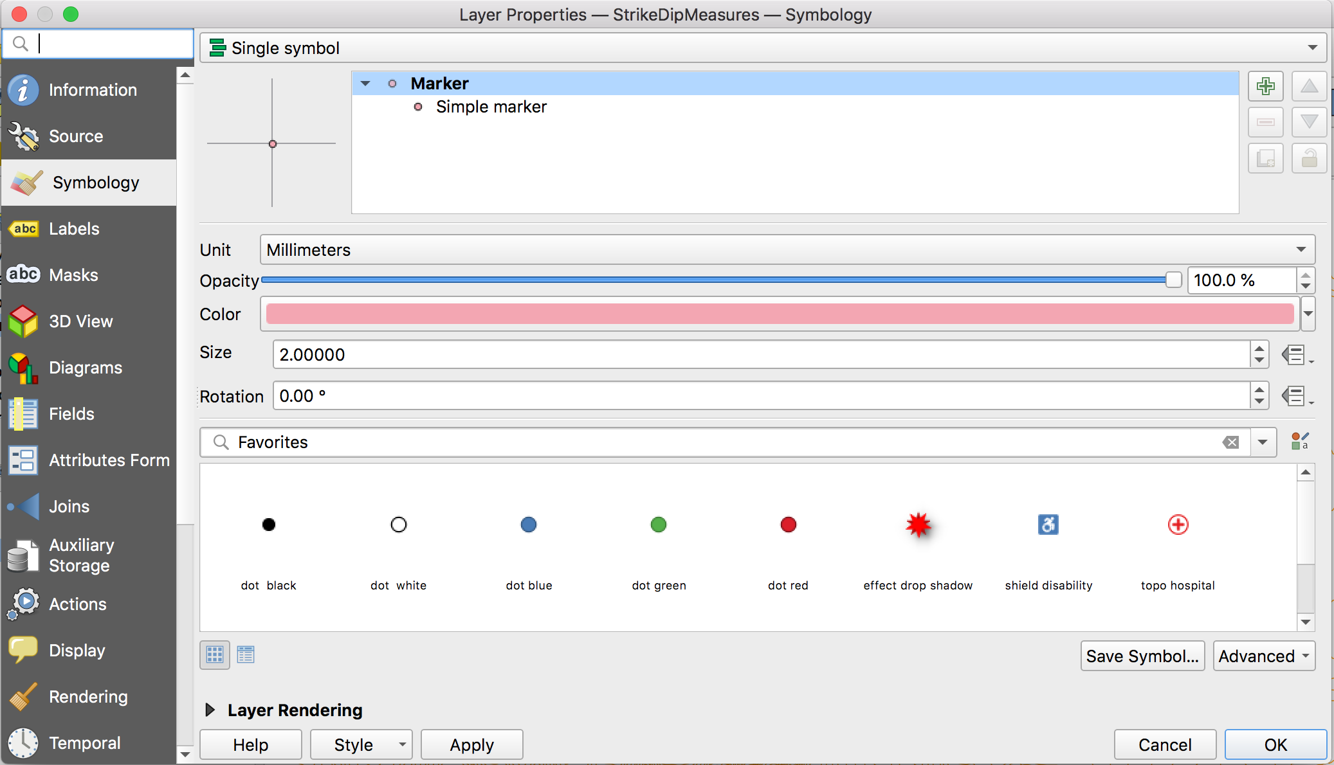Image resolution: width=1334 pixels, height=765 pixels.
Task: Expand the Layer Rendering section
Action: (x=210, y=710)
